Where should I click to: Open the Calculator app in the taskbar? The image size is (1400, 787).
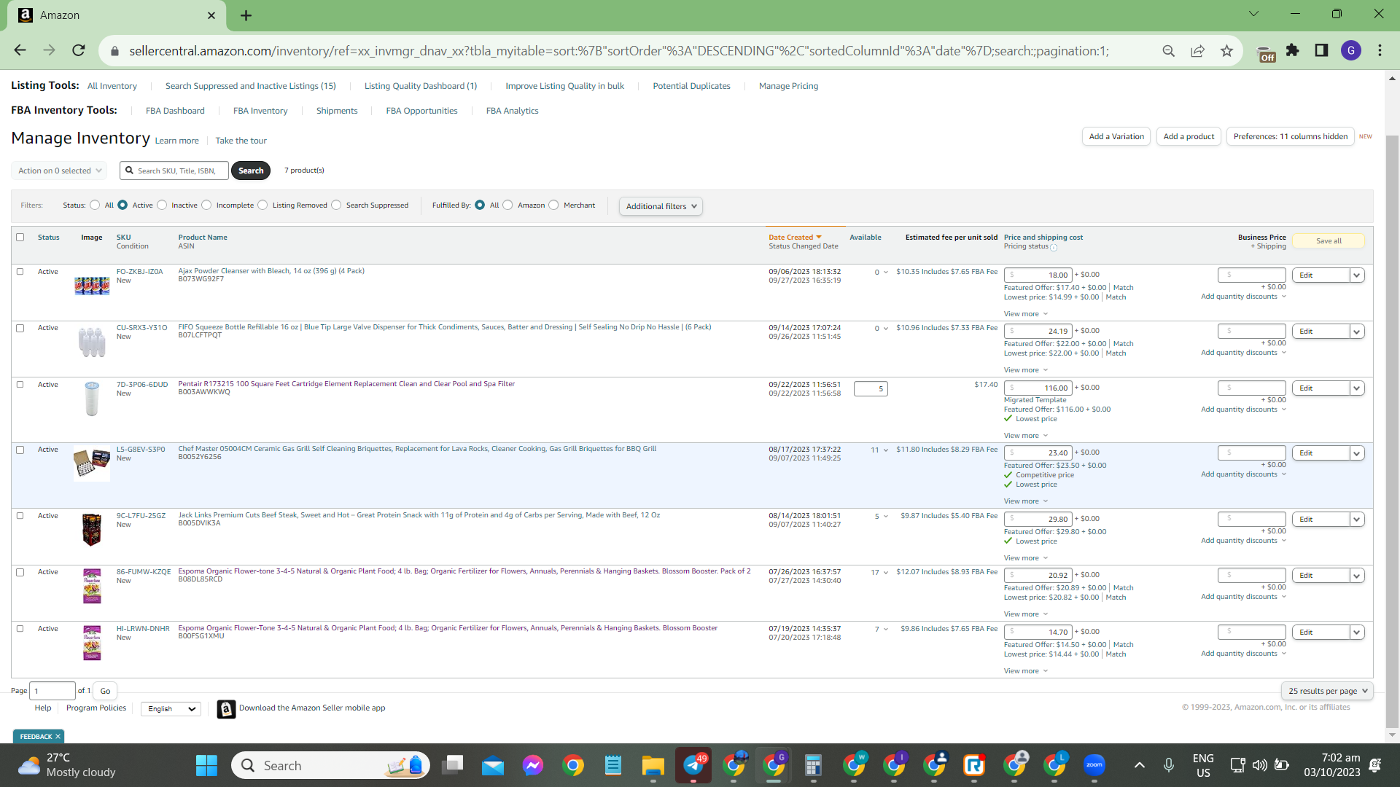coord(813,765)
